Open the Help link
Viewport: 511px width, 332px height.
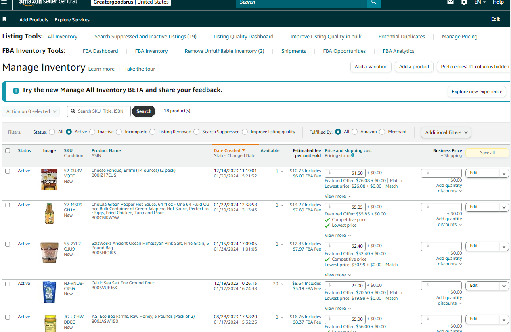click(x=498, y=2)
